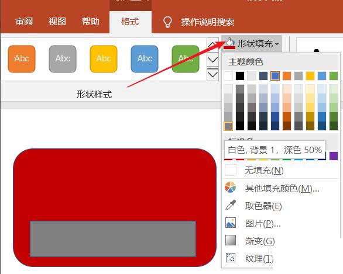Click the texture fill icon
This screenshot has height=274, width=343.
pos(231,258)
